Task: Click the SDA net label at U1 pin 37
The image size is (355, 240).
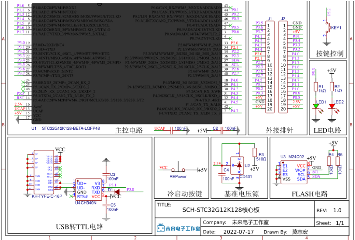Action: pyautogui.click(x=235, y=60)
